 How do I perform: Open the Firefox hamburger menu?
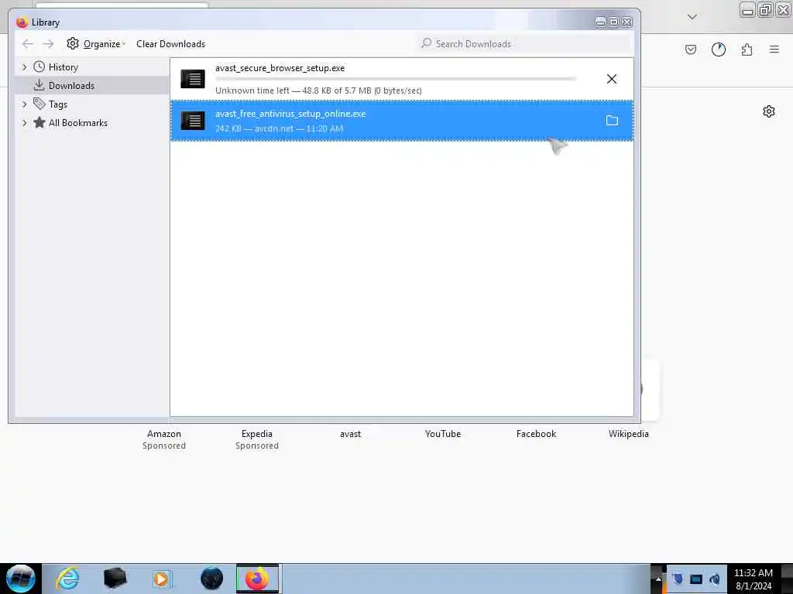click(x=774, y=49)
